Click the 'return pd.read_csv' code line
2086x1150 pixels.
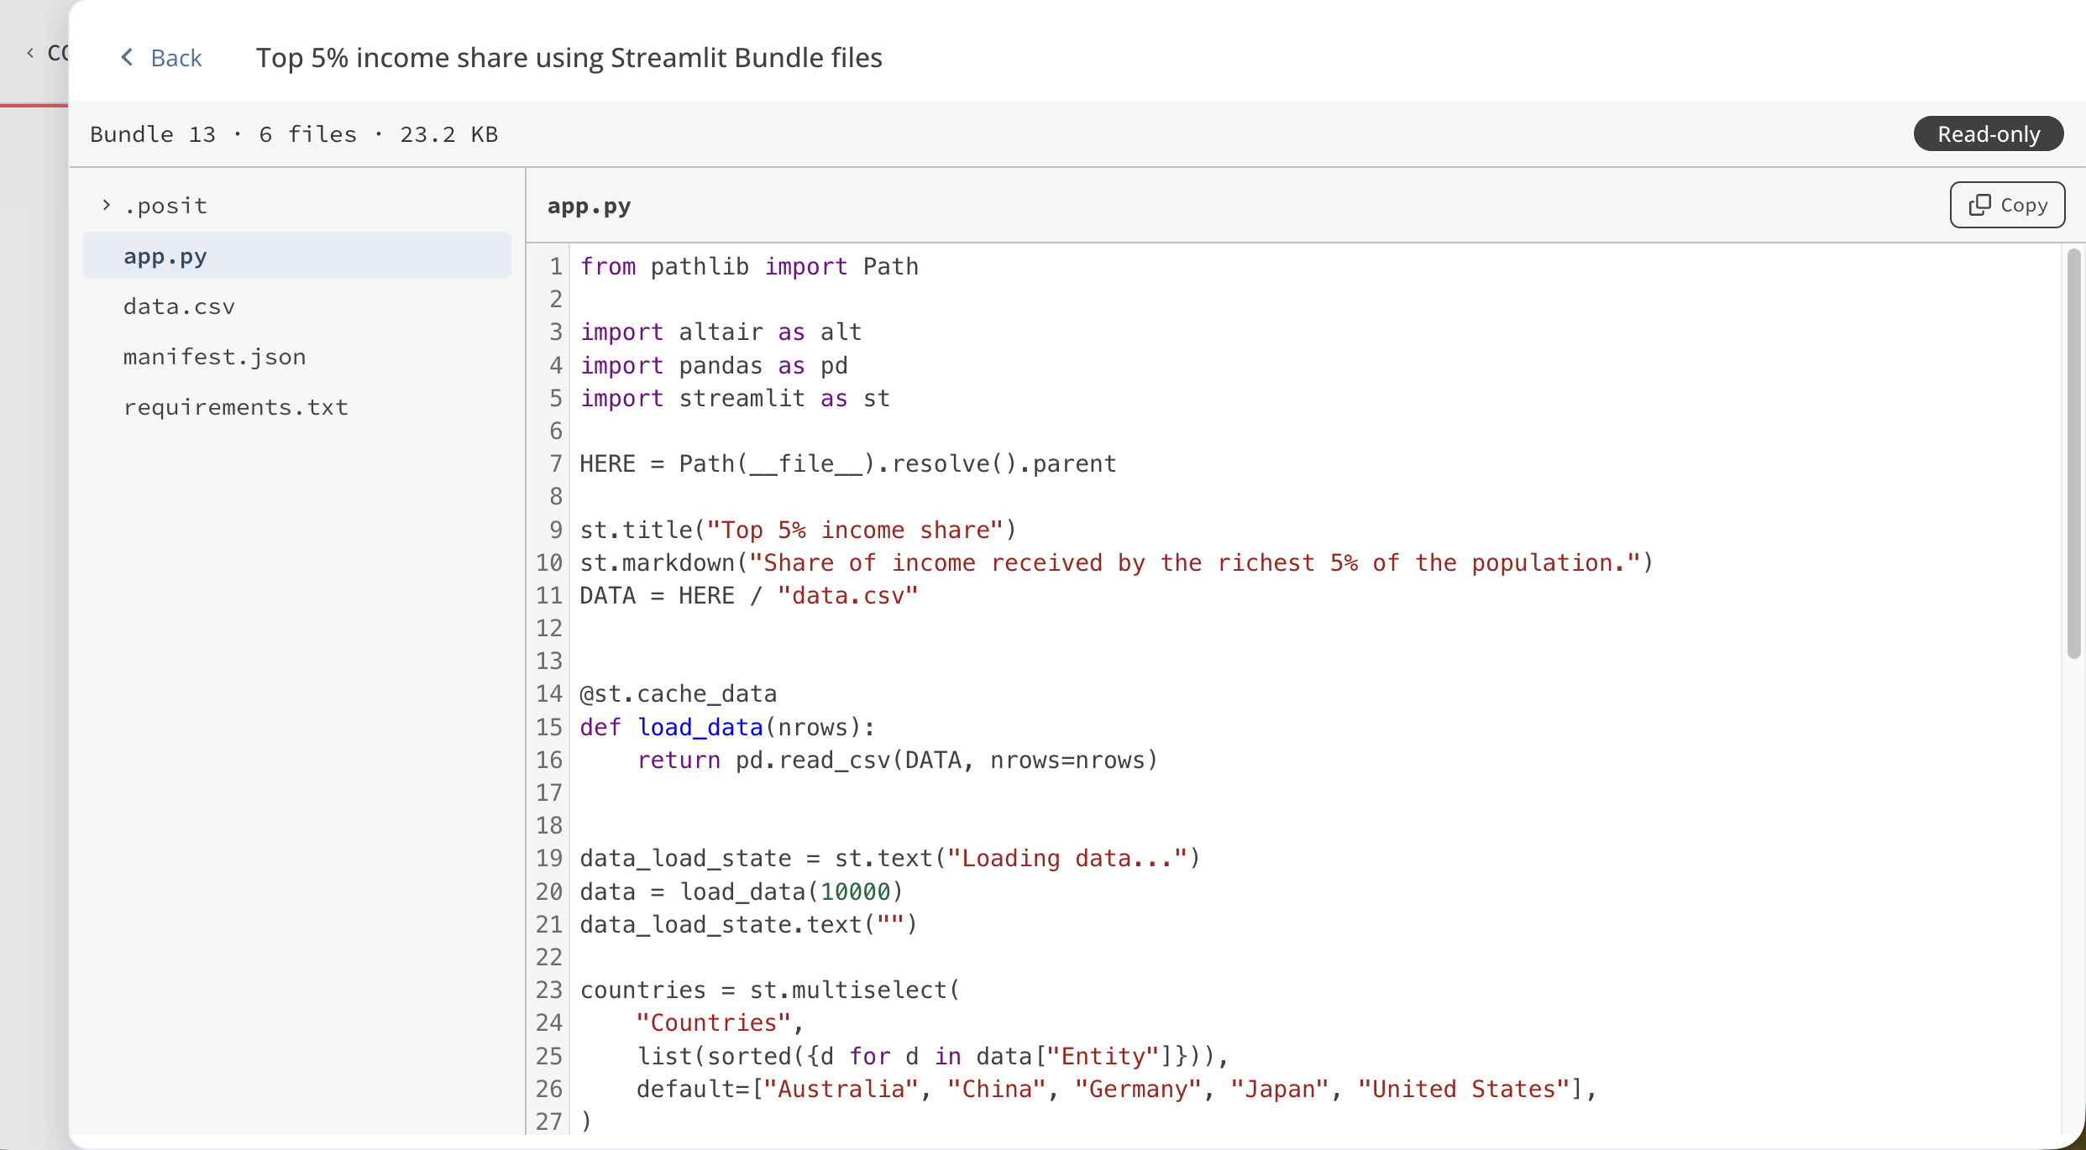(x=898, y=761)
